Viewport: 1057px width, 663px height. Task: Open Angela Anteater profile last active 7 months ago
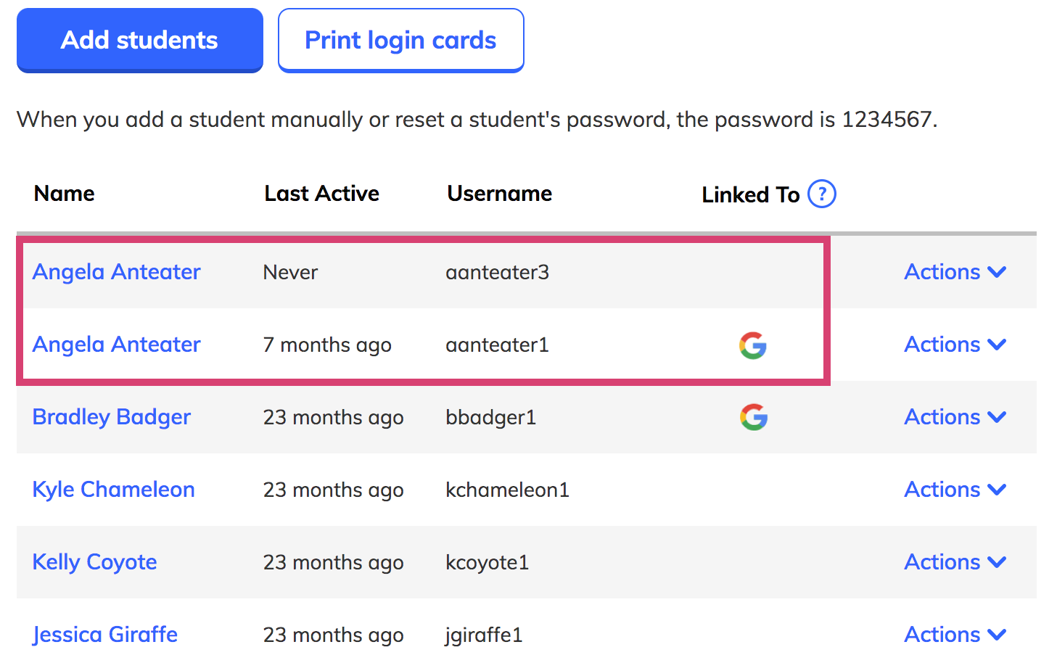tap(117, 345)
